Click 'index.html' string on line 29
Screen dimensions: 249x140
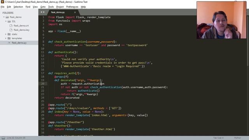[x=100, y=115]
